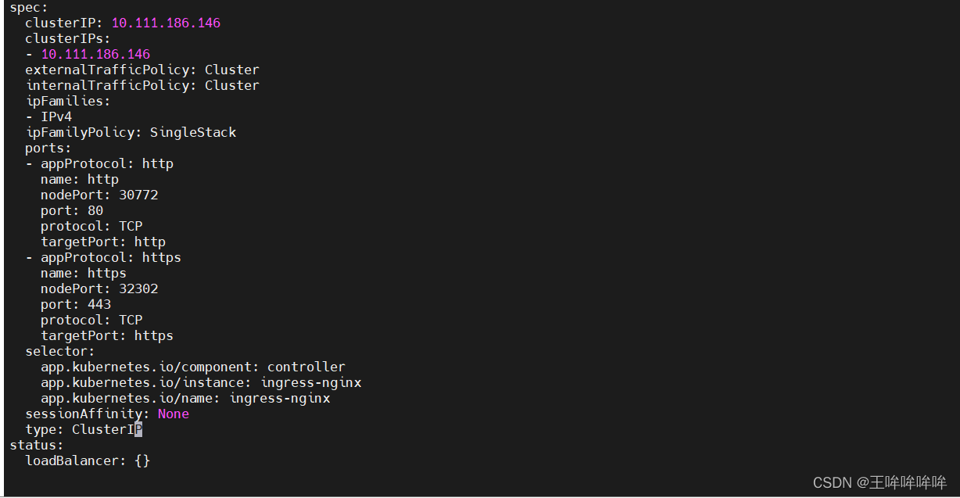Click the appProtocol https value
960x498 pixels.
pos(161,257)
